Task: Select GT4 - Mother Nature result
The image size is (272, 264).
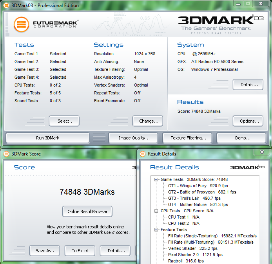Action: pyautogui.click(x=198, y=204)
